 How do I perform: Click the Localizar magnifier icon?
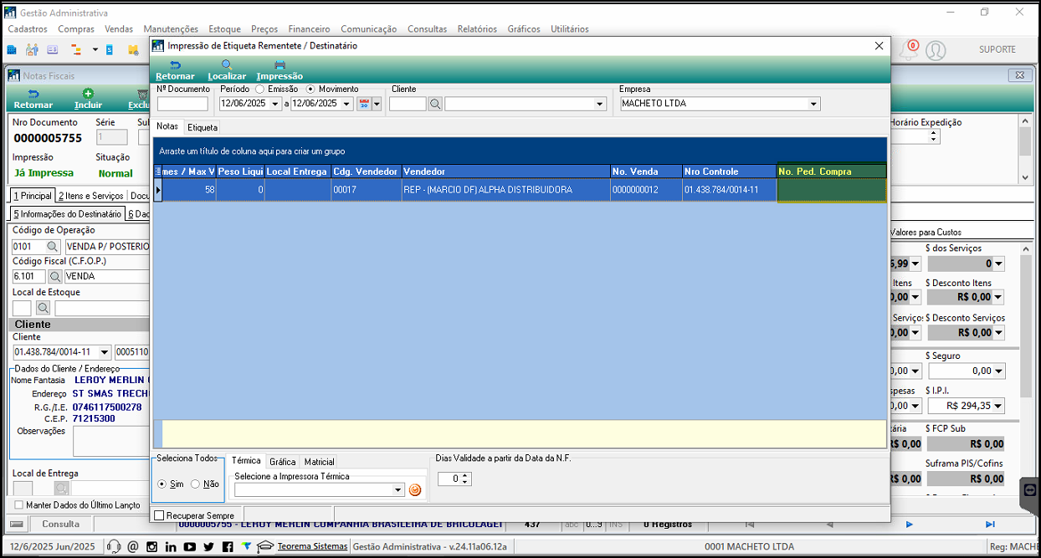227,64
